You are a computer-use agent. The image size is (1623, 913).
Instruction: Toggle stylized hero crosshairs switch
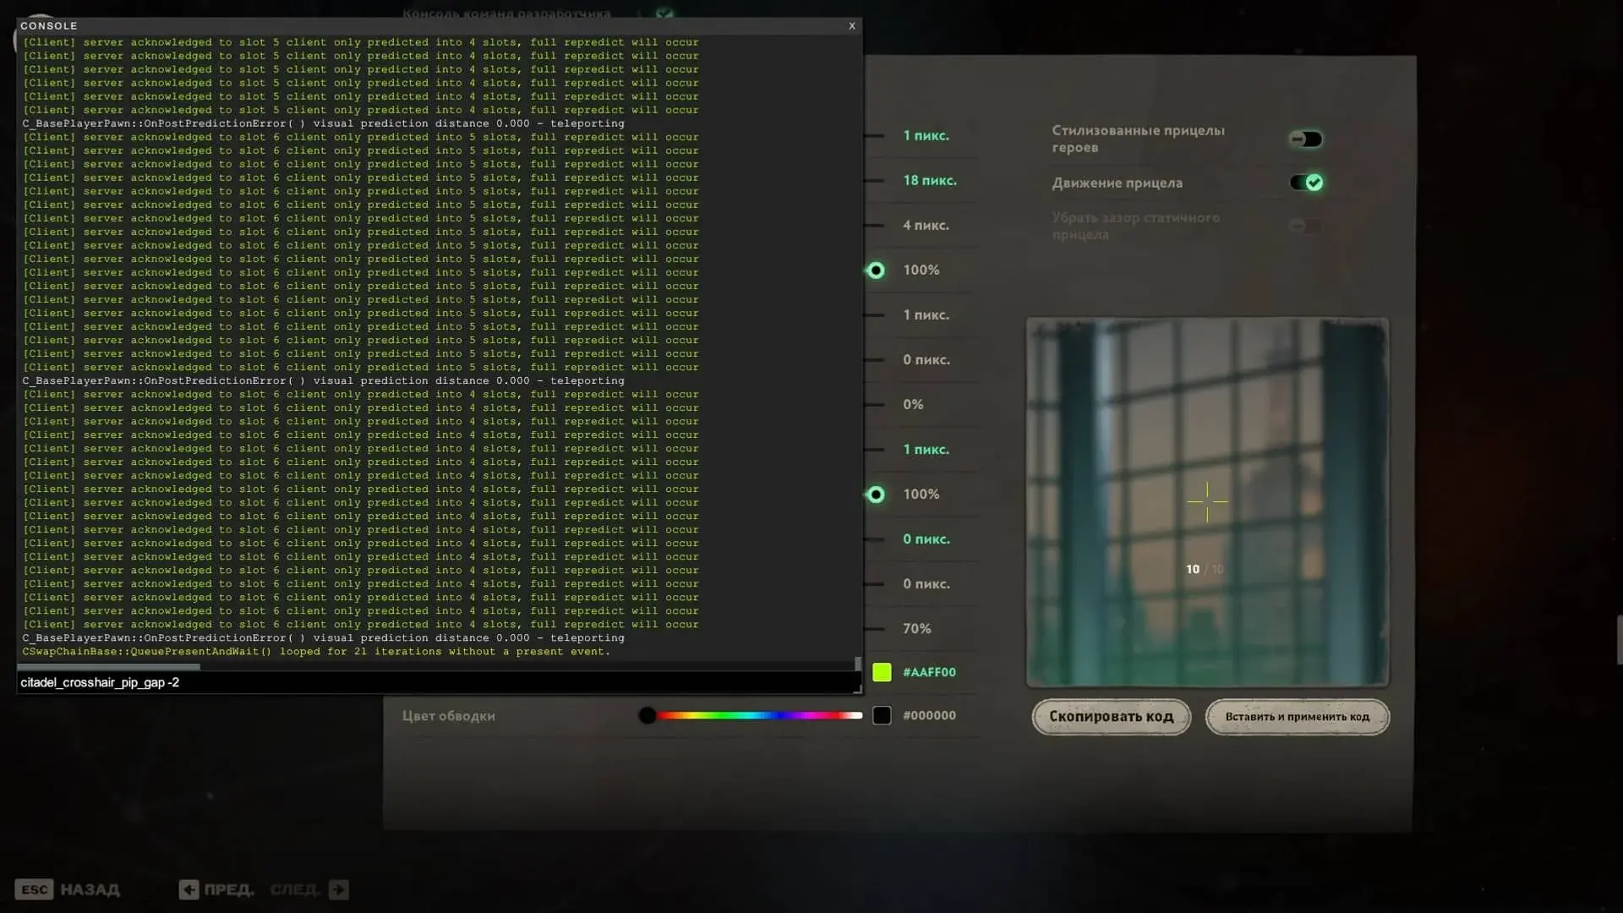1306,139
